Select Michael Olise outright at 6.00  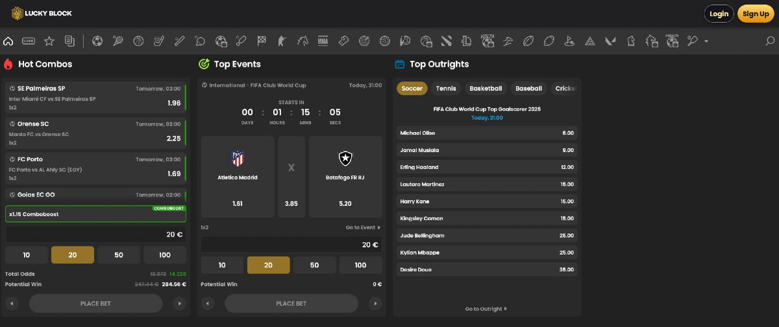click(x=487, y=133)
